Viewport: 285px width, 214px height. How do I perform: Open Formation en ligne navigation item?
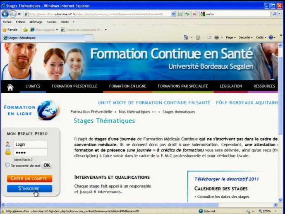pos(127,86)
